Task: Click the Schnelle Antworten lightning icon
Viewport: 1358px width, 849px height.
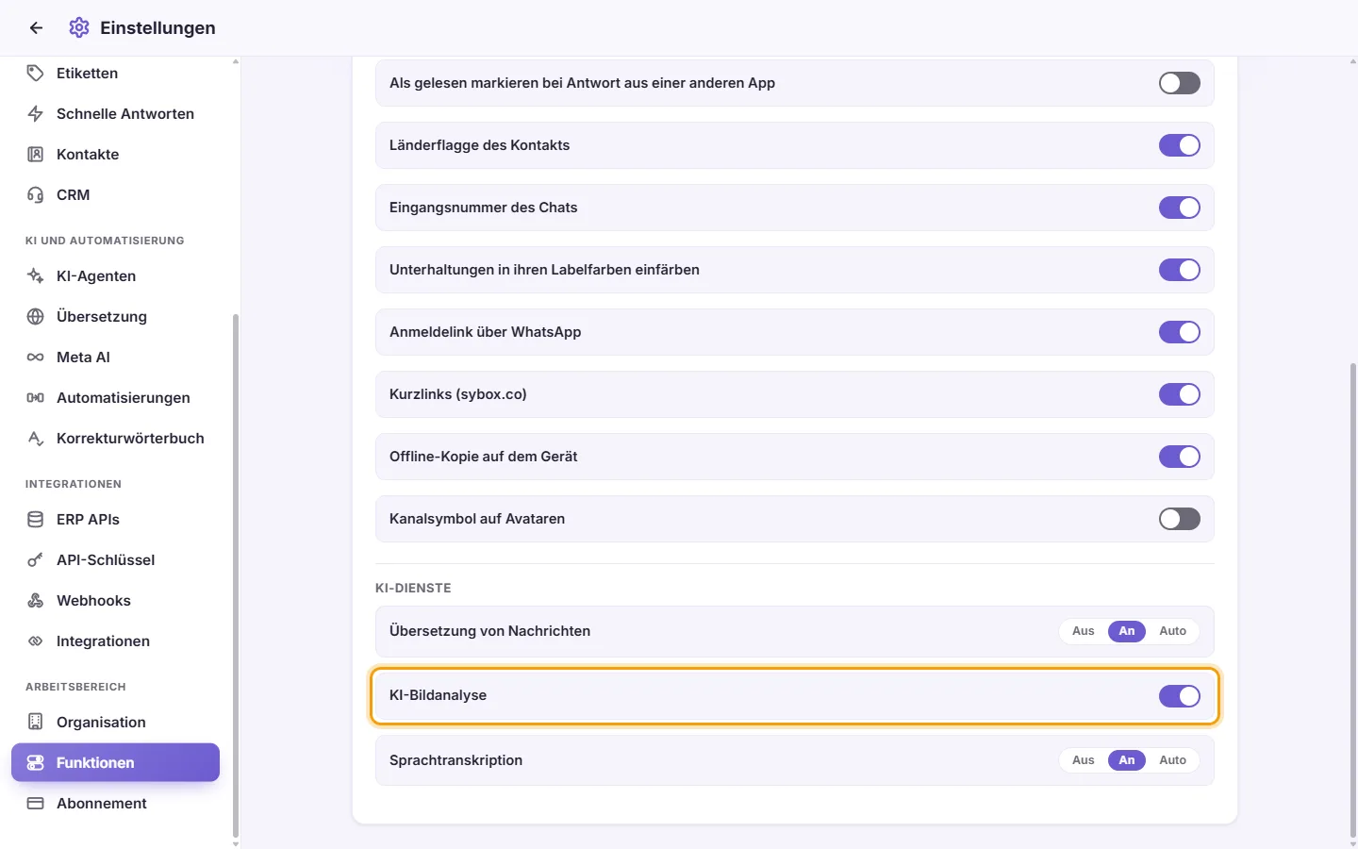Action: coord(36,114)
